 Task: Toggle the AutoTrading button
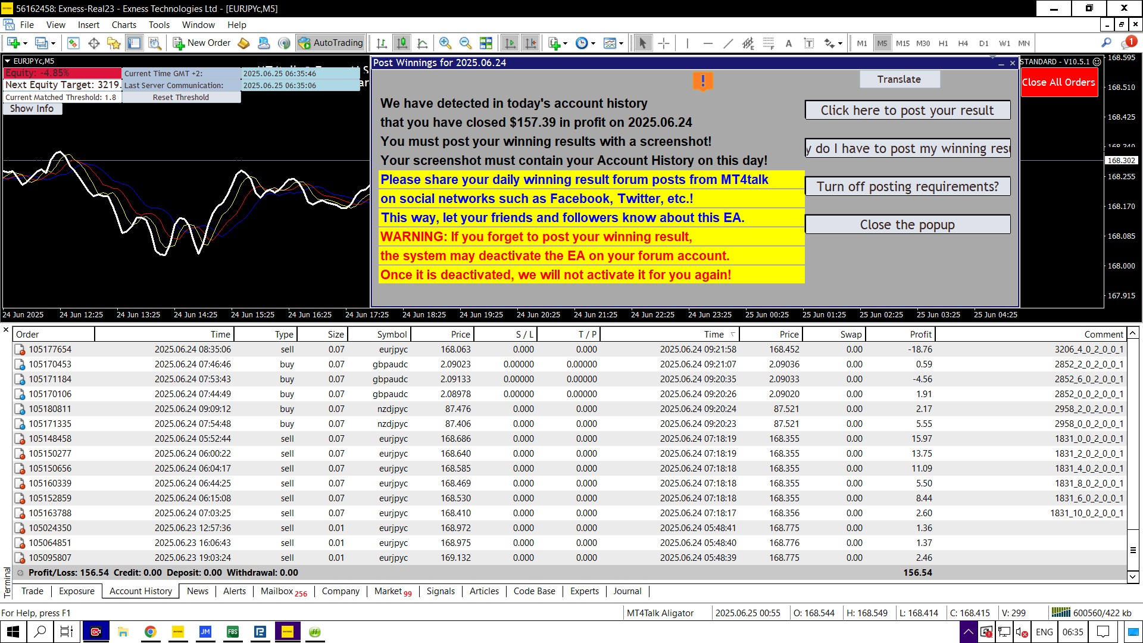(x=331, y=43)
